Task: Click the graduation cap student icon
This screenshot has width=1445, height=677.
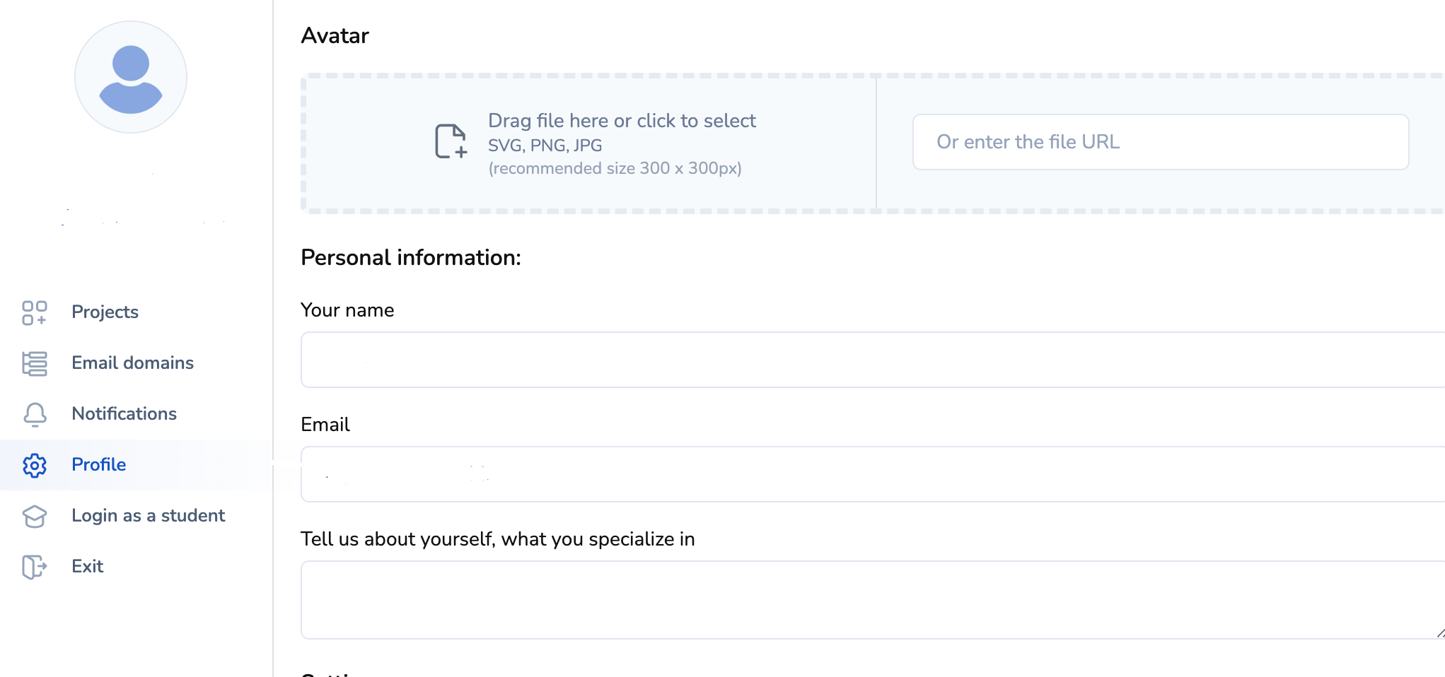Action: coord(34,516)
